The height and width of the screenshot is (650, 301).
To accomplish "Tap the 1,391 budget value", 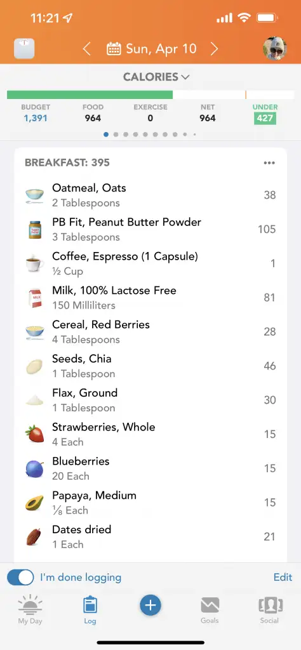I will coord(35,118).
